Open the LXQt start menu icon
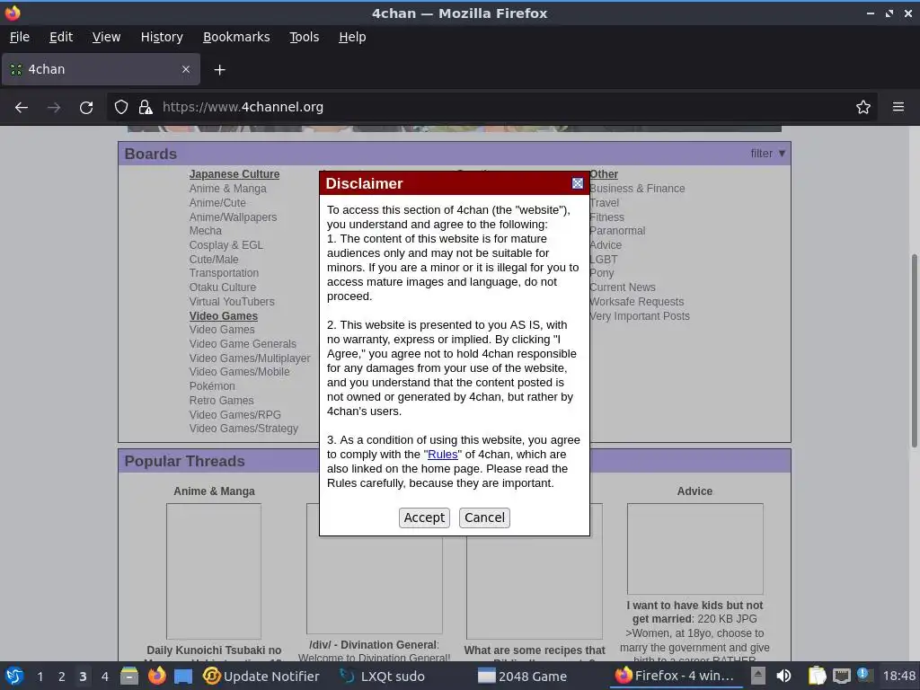 [14, 676]
